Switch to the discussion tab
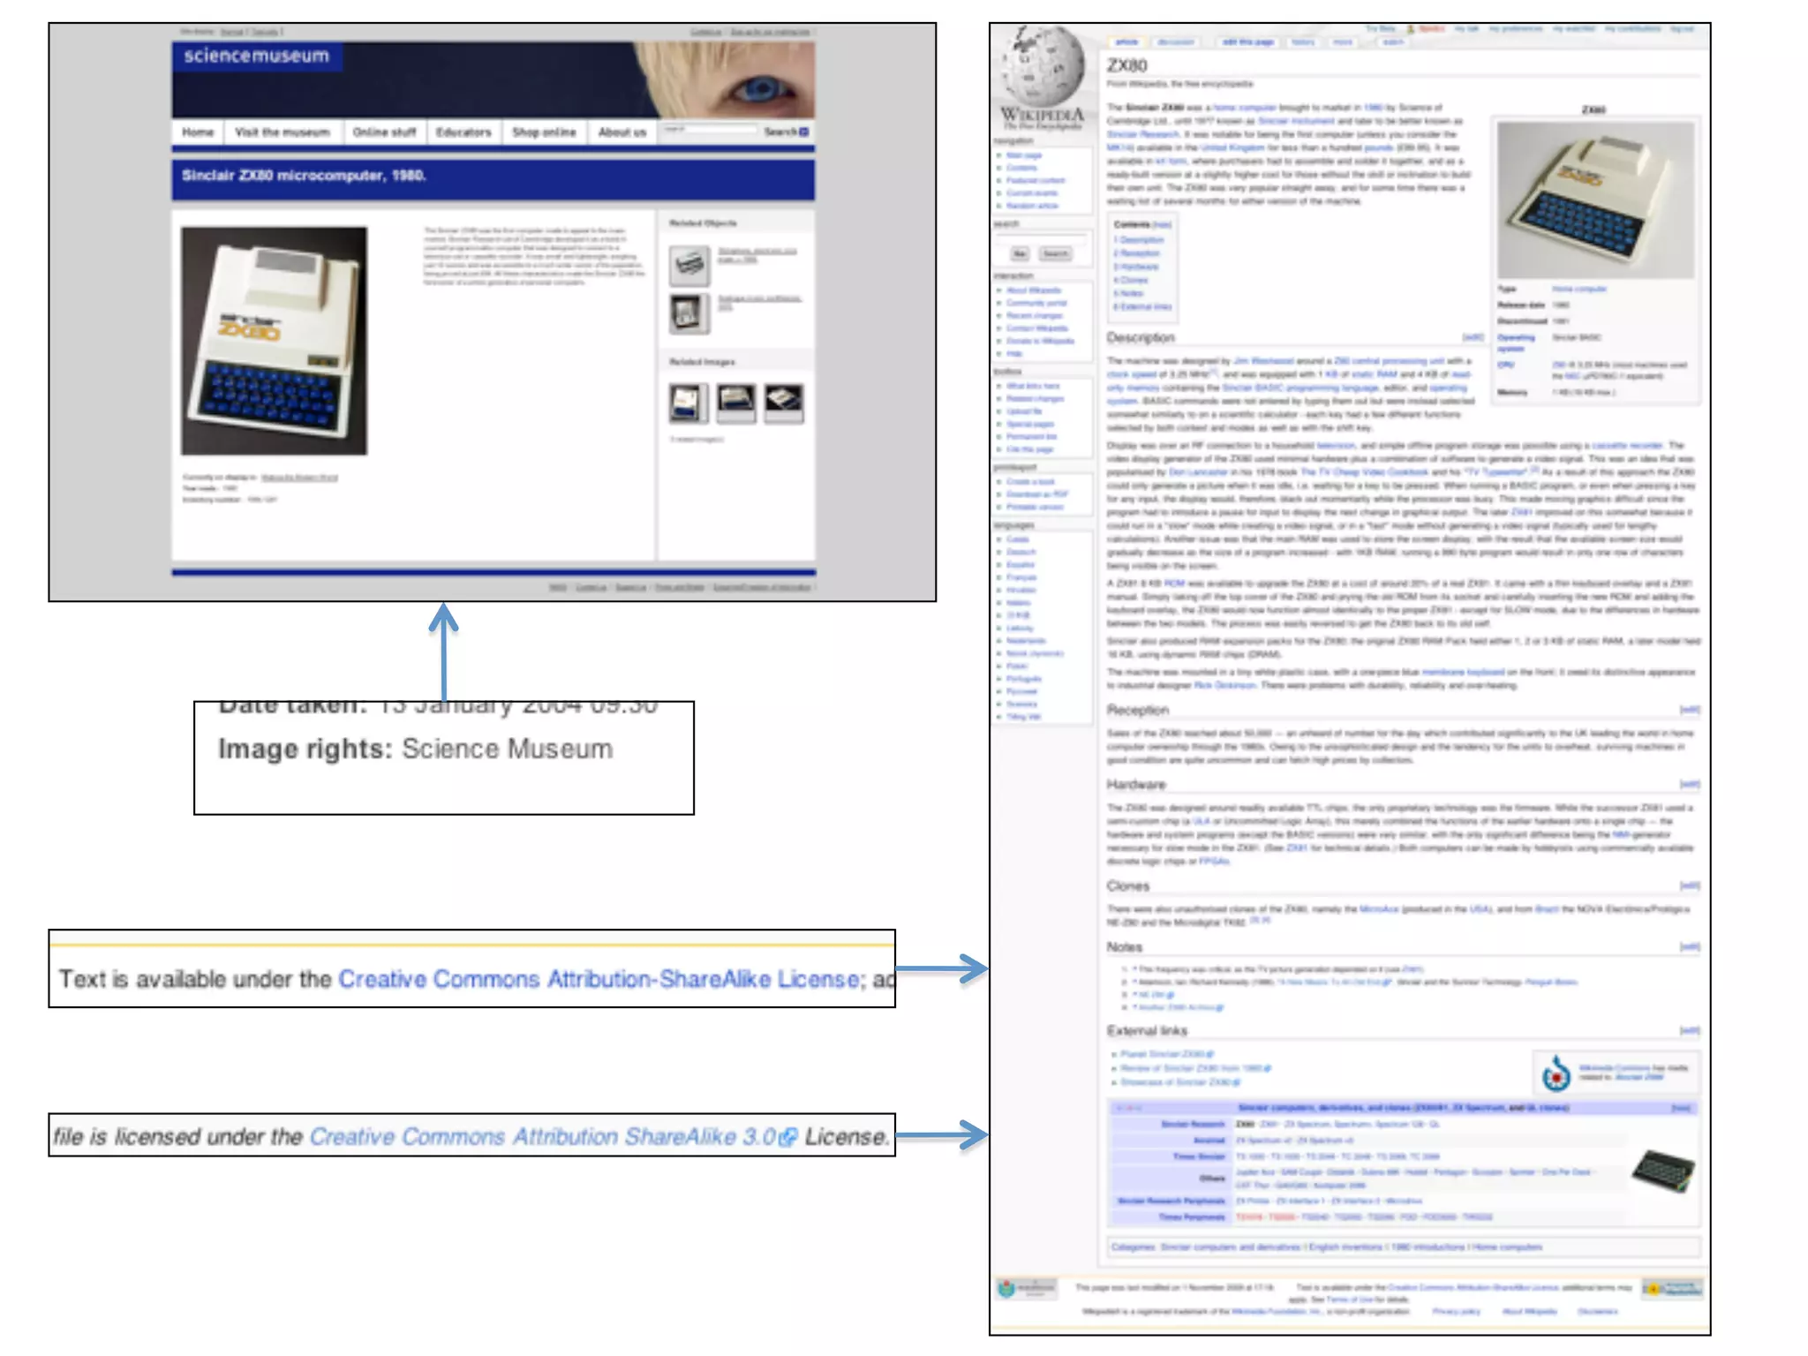 click(1175, 42)
